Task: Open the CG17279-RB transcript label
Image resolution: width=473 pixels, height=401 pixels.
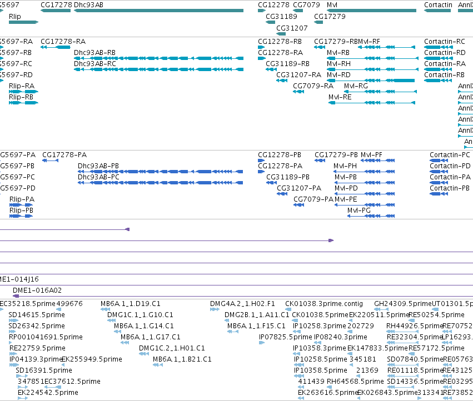Action: tap(336, 41)
